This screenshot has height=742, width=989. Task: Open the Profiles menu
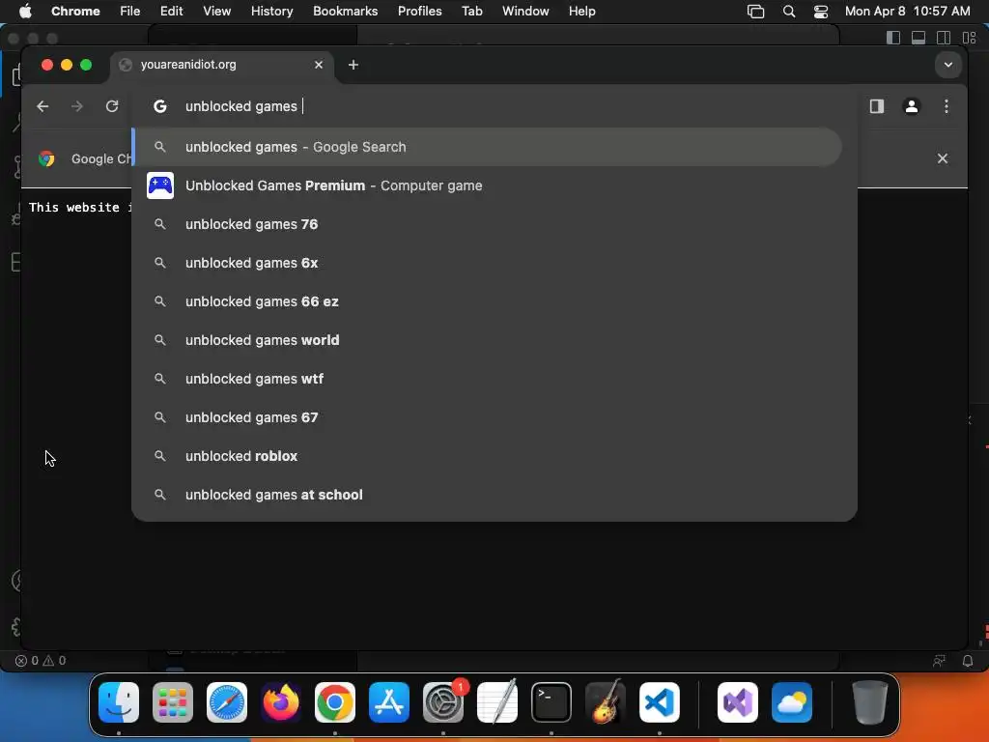[x=419, y=11]
